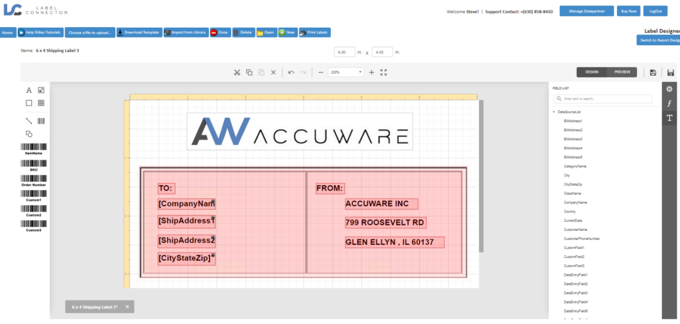Collapse the DataSourceList tree node

(x=554, y=112)
